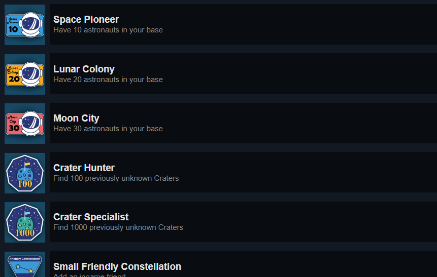Select the Space Pioneer achievement title
Screen dimensions: 437x277
pos(86,19)
